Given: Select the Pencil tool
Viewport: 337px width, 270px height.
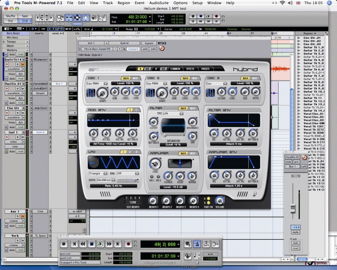Looking at the screenshot, I should (102, 18).
